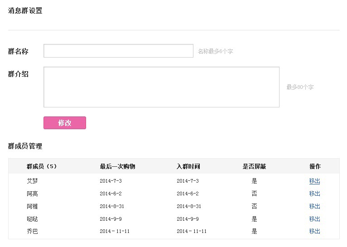347x247 pixels.
Task: Click the 群成员 (5) column header
Action: click(42, 166)
